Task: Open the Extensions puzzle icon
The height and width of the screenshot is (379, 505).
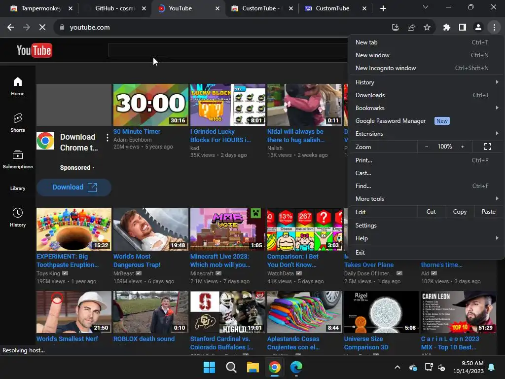Action: (x=446, y=28)
